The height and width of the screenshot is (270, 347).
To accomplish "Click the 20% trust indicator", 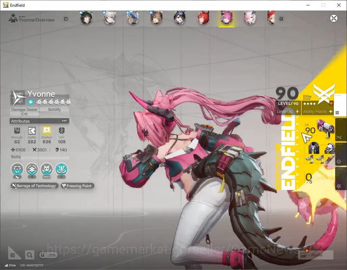I will pyautogui.click(x=48, y=255).
